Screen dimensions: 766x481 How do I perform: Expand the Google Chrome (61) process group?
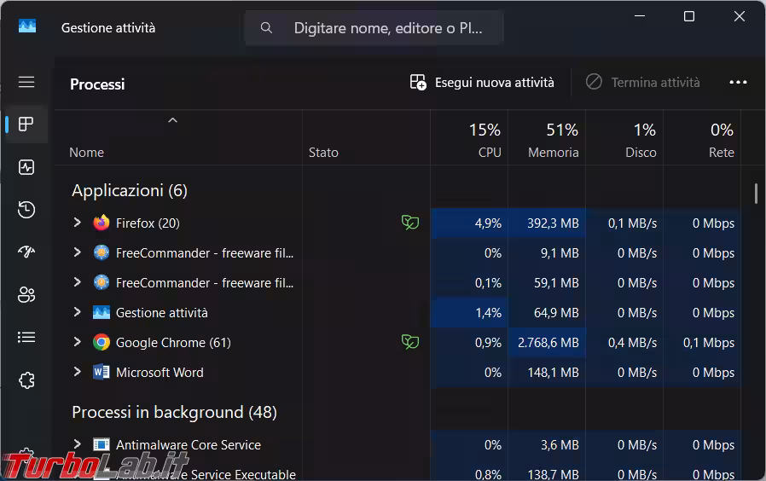[x=77, y=342]
